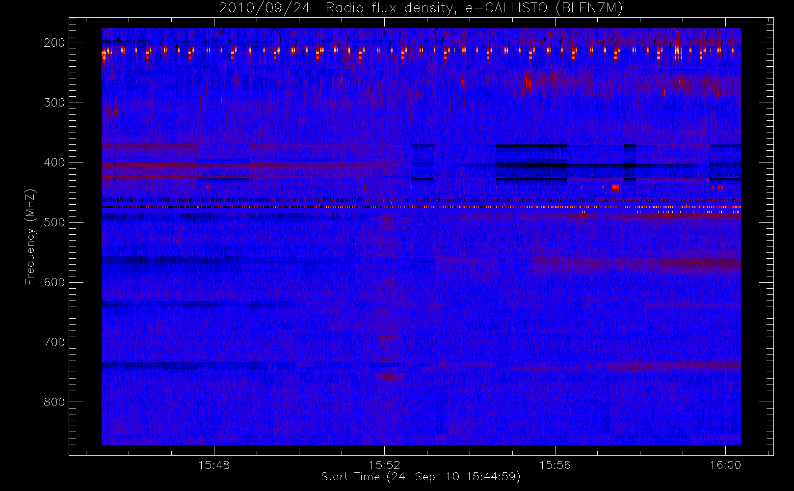Click the 200 frequency tick label
Image resolution: width=794 pixels, height=491 pixels.
[x=54, y=43]
